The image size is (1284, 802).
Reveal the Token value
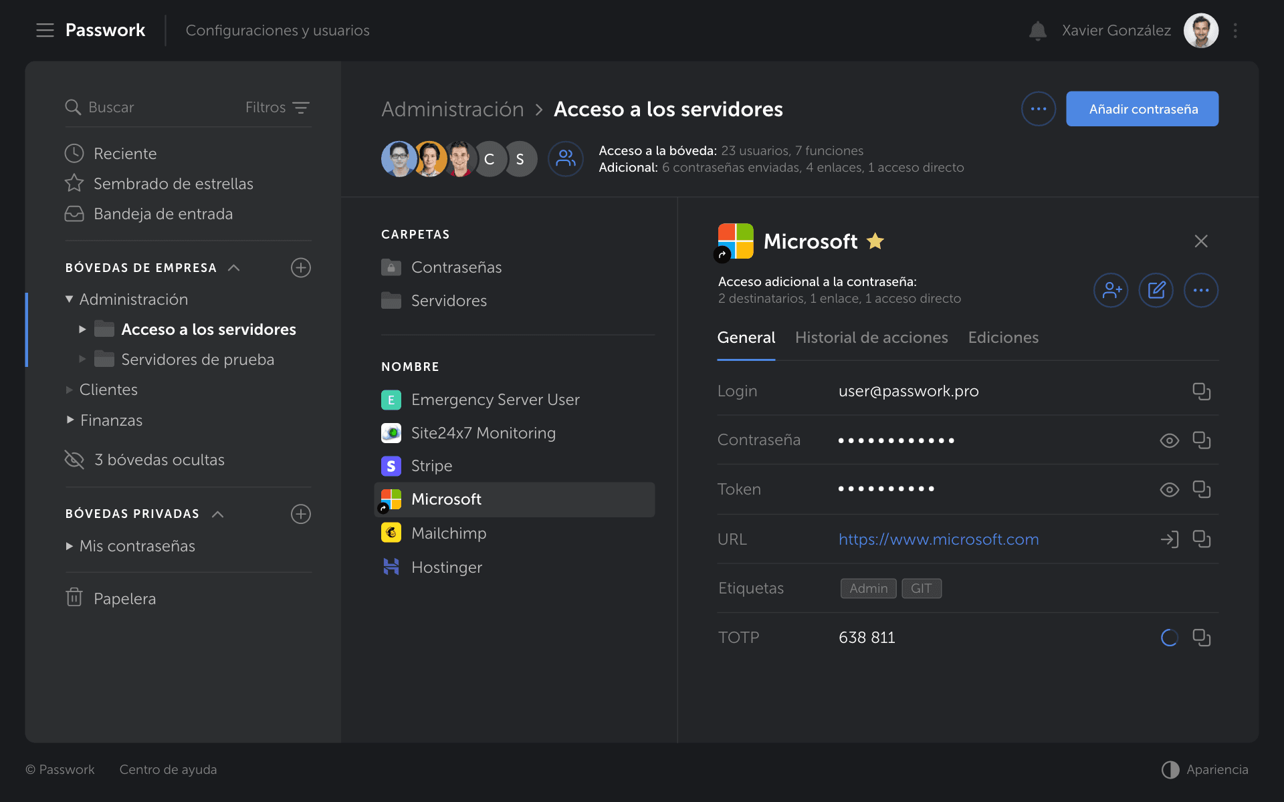1169,490
